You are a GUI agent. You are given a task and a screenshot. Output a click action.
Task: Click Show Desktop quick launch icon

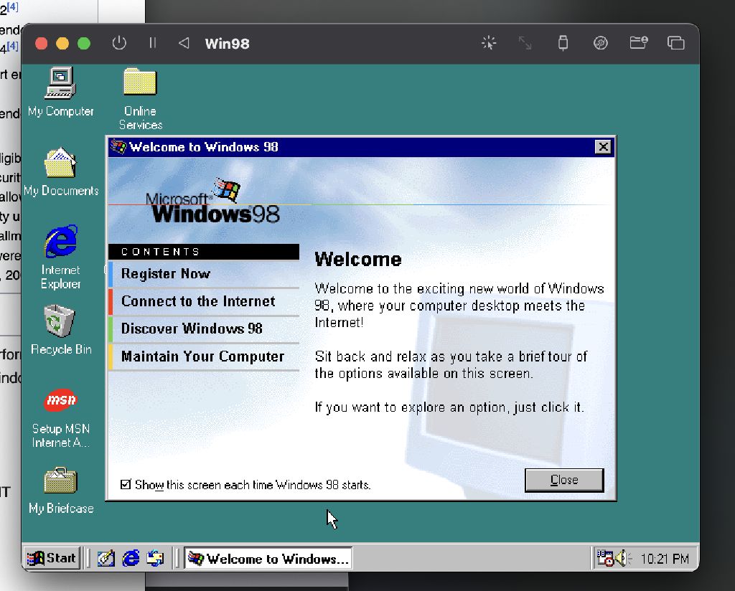[106, 558]
